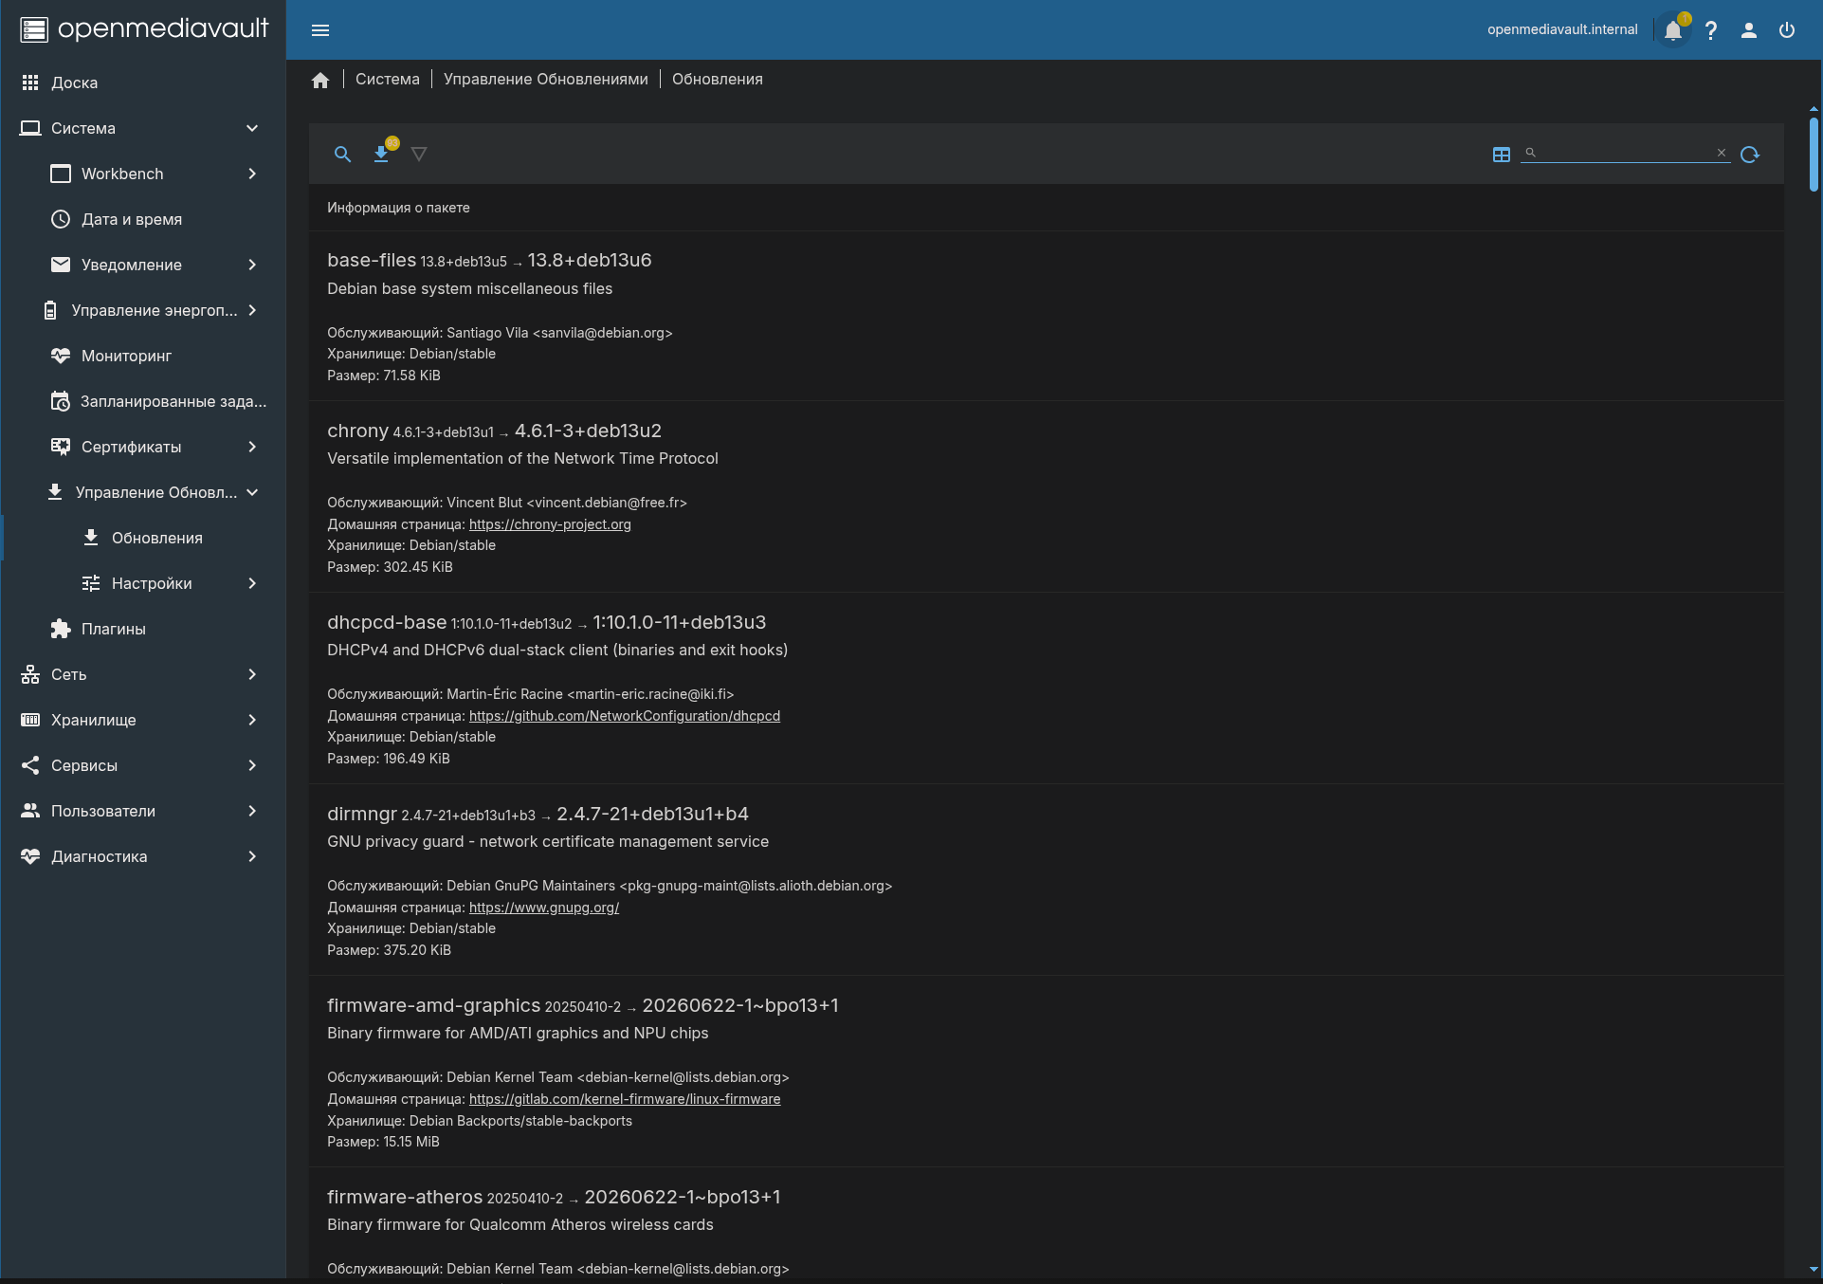Open the www.gnupg.org homepage link
This screenshot has width=1823, height=1284.
point(544,908)
